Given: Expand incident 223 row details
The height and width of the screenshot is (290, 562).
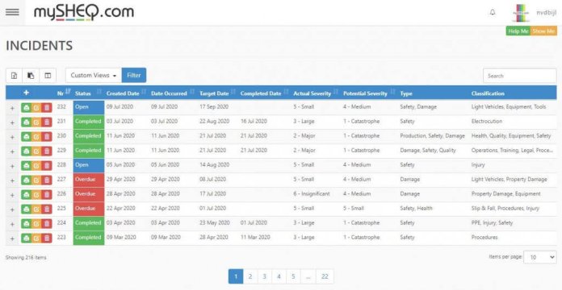Looking at the screenshot, I should click(12, 238).
